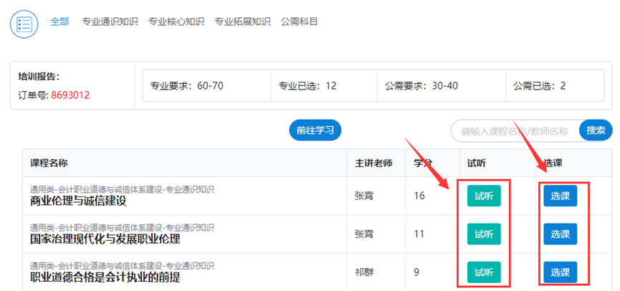Show the 专业拓展知识 tab
This screenshot has height=291, width=620.
[242, 22]
